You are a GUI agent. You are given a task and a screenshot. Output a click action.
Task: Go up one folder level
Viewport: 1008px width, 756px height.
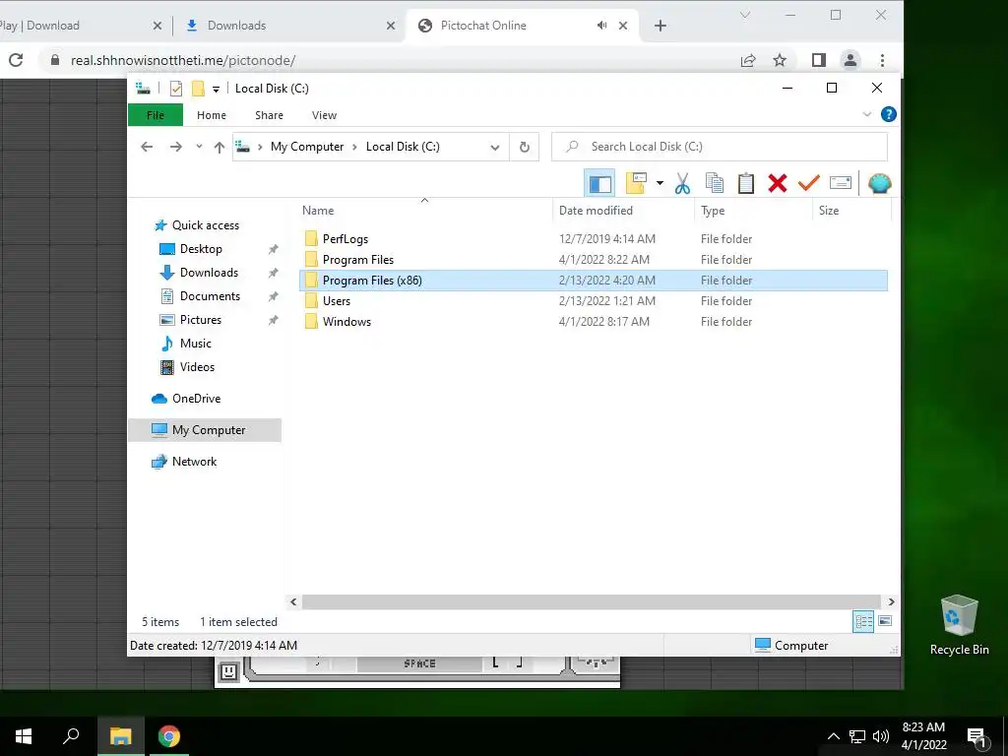220,148
